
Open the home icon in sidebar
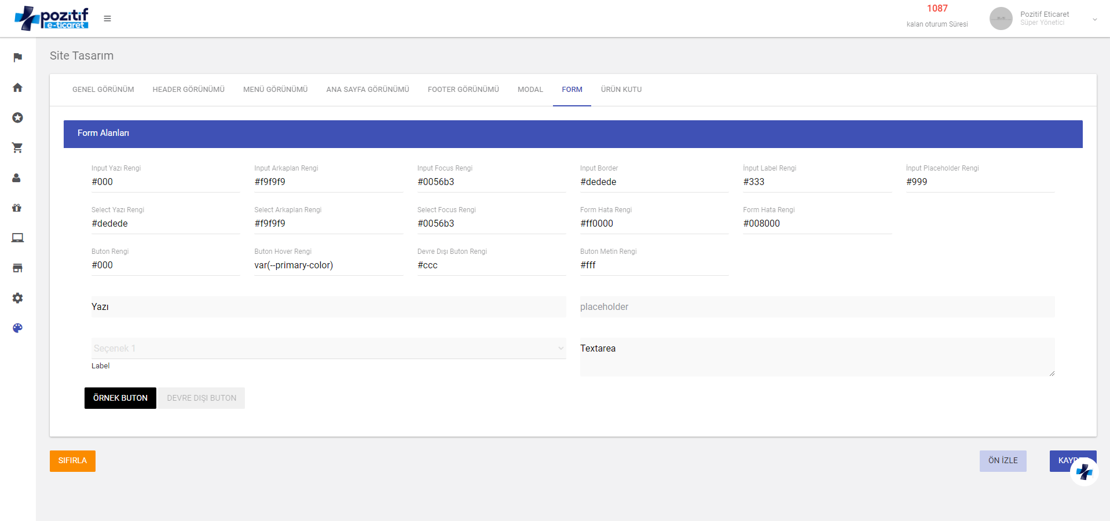coord(17,87)
